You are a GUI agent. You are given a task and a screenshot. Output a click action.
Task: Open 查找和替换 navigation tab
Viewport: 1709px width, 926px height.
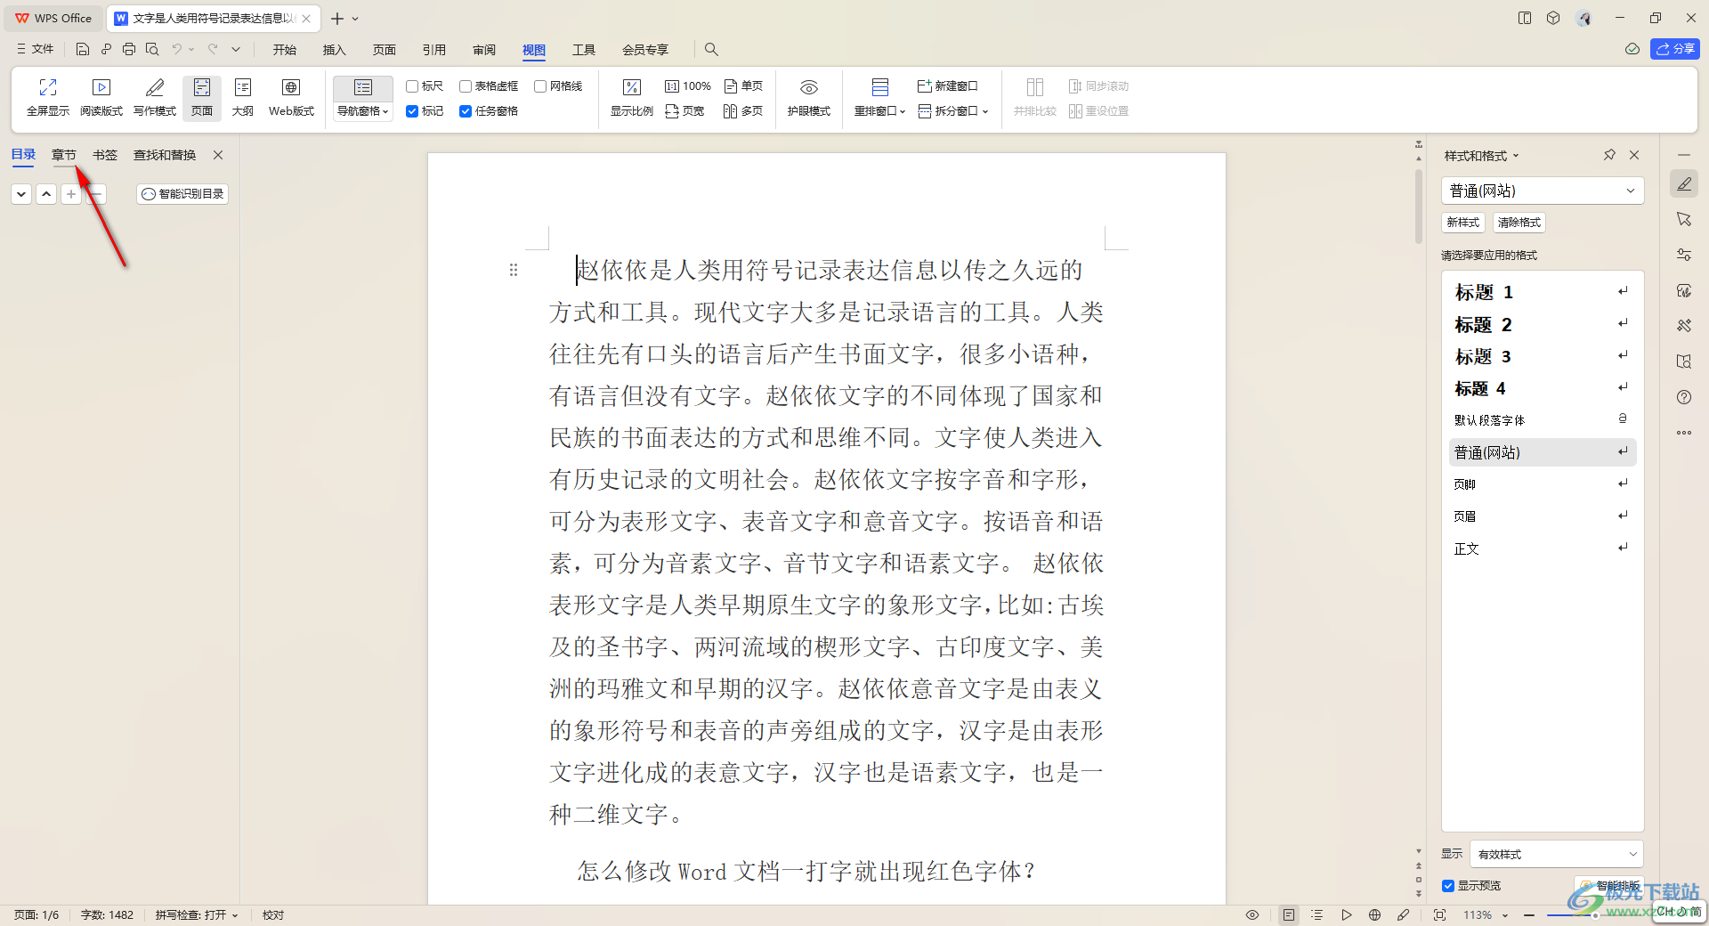pyautogui.click(x=165, y=155)
